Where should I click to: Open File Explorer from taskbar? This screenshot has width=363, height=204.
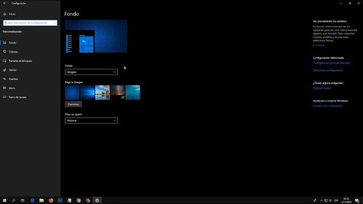pyautogui.click(x=41, y=200)
